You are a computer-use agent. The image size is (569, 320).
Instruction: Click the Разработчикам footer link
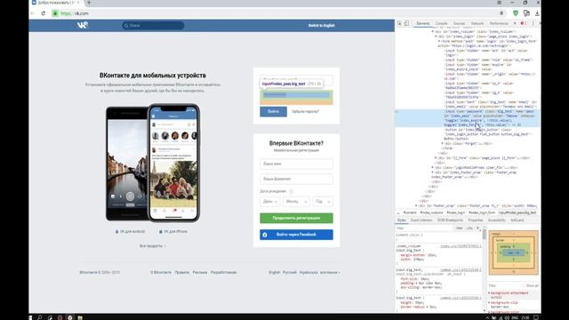tap(223, 273)
